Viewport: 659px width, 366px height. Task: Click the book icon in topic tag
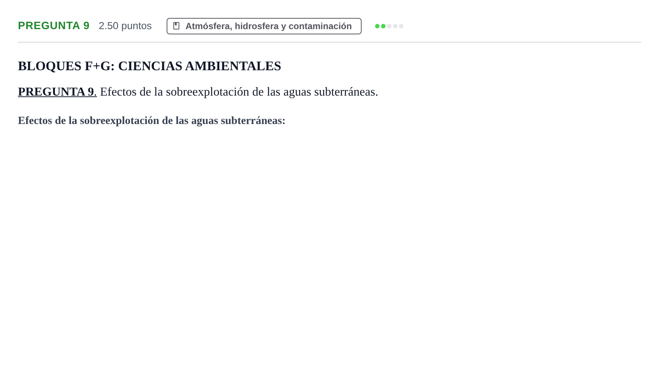[x=176, y=26]
